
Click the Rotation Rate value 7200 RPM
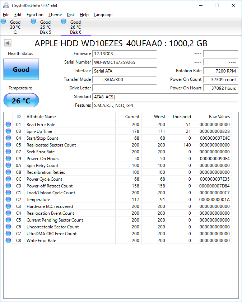(x=221, y=71)
